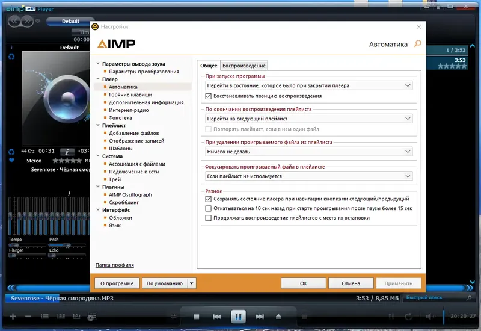Stop playback in the AIMP player
Screen dimensions: 481x331
click(x=197, y=317)
